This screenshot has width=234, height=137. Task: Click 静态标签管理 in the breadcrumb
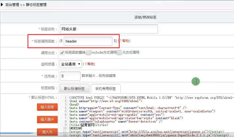click(36, 5)
